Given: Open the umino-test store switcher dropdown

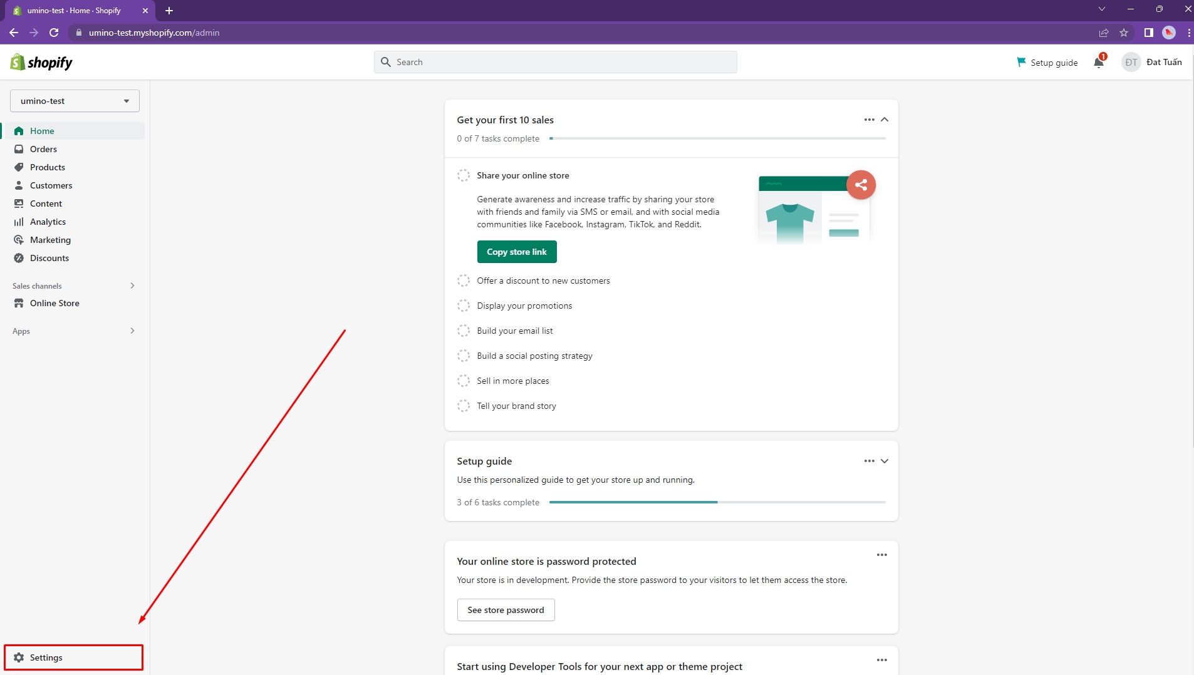Looking at the screenshot, I should pos(75,101).
